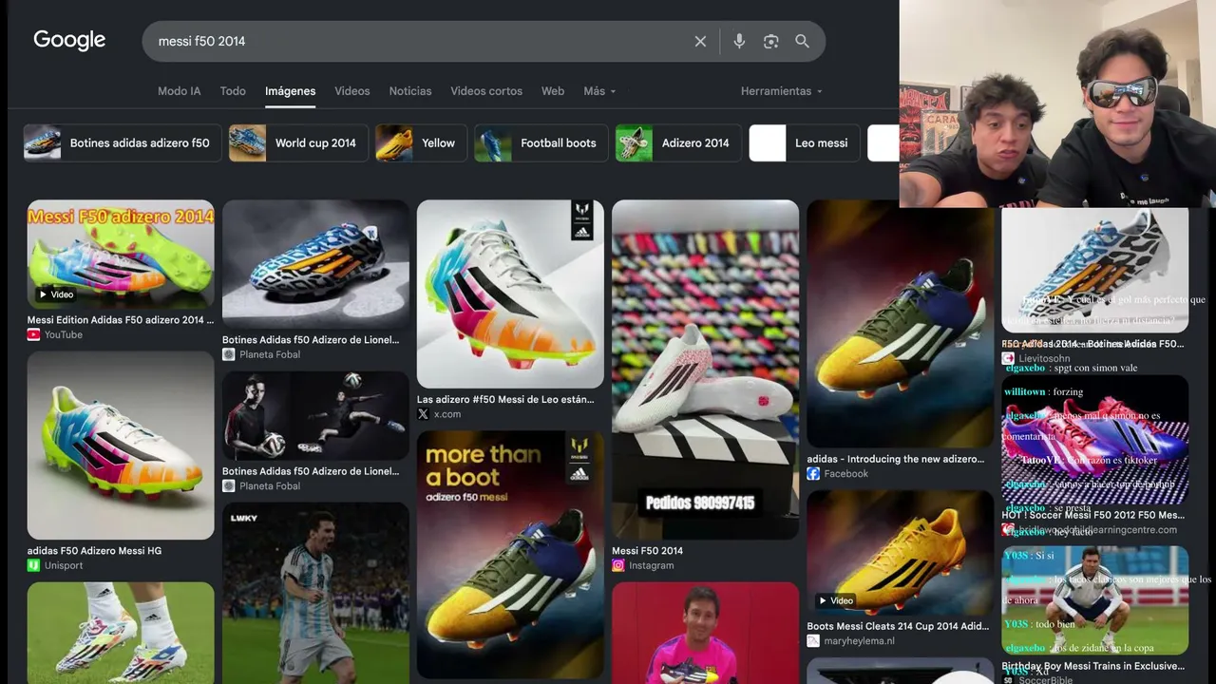This screenshot has width=1216, height=684.
Task: Apply the Adizero 2014 filter chip
Action: coord(678,142)
